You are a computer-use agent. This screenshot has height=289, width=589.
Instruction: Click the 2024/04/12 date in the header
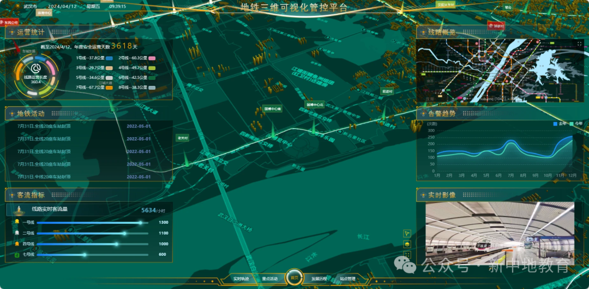61,7
